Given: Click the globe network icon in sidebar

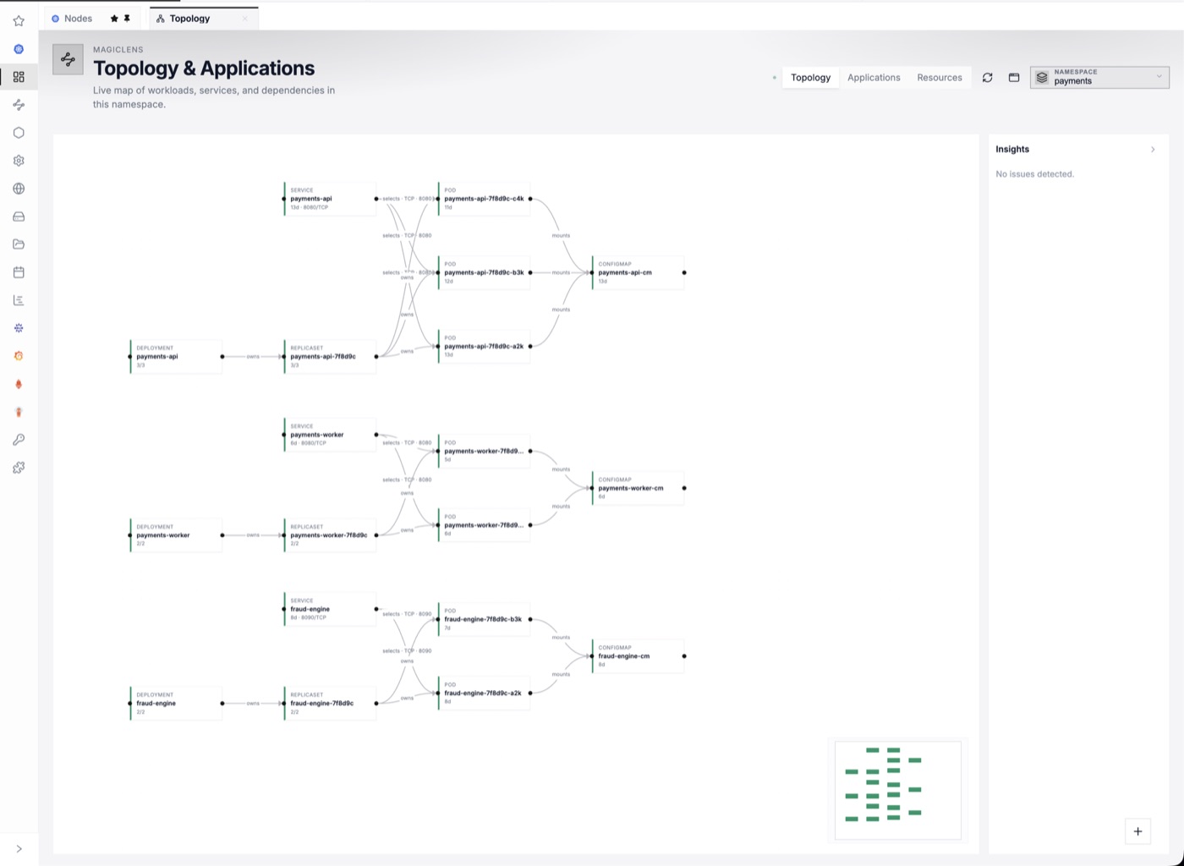Looking at the screenshot, I should [x=19, y=189].
